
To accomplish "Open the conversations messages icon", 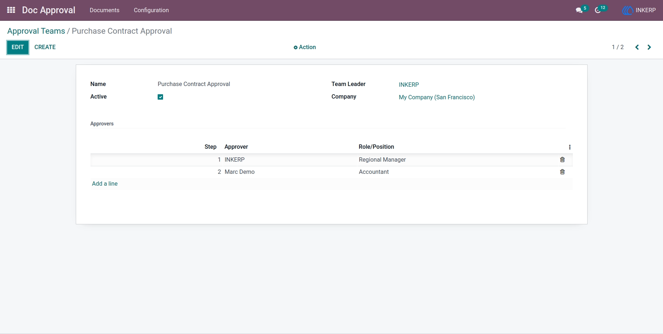I will click(579, 10).
